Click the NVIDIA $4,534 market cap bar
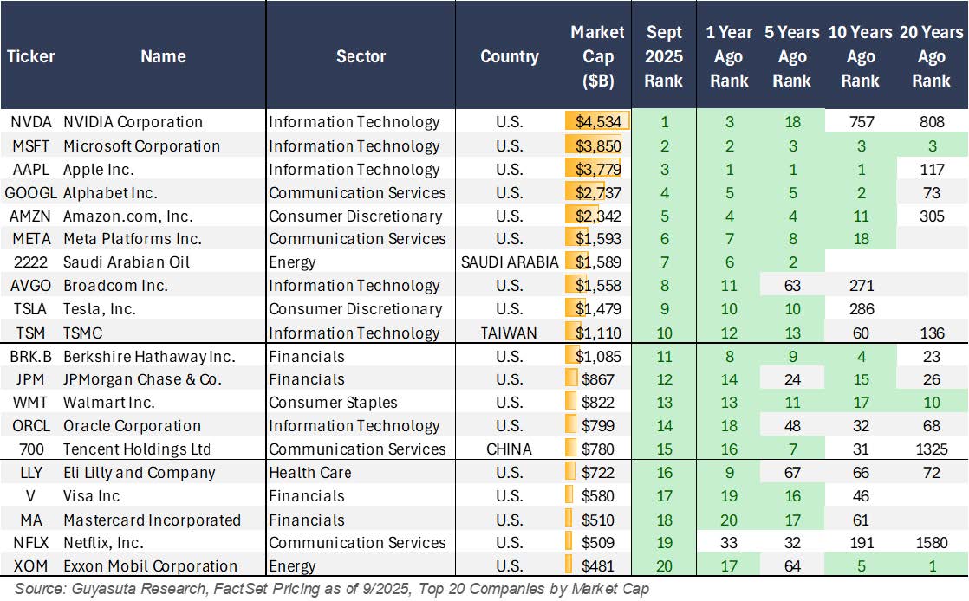Screen dimensions: 969x601 tap(597, 122)
